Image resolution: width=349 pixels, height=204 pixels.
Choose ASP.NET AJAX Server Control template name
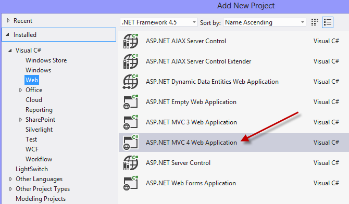pyautogui.click(x=186, y=41)
